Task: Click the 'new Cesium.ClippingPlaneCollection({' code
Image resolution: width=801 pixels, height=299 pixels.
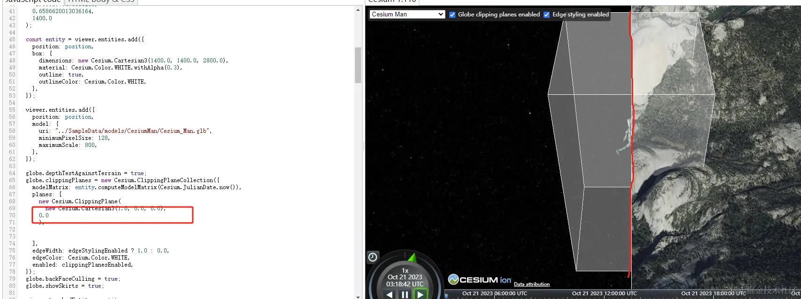Action: (160, 180)
